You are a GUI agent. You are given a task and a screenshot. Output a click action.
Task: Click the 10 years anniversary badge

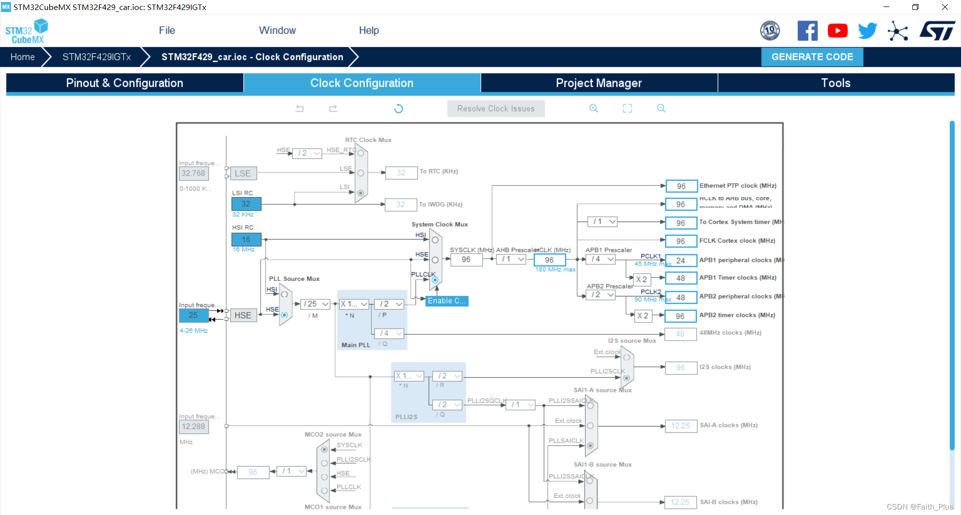[x=770, y=31]
